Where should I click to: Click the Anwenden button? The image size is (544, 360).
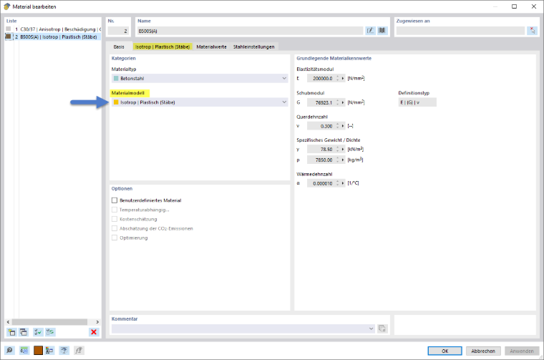pos(521,351)
